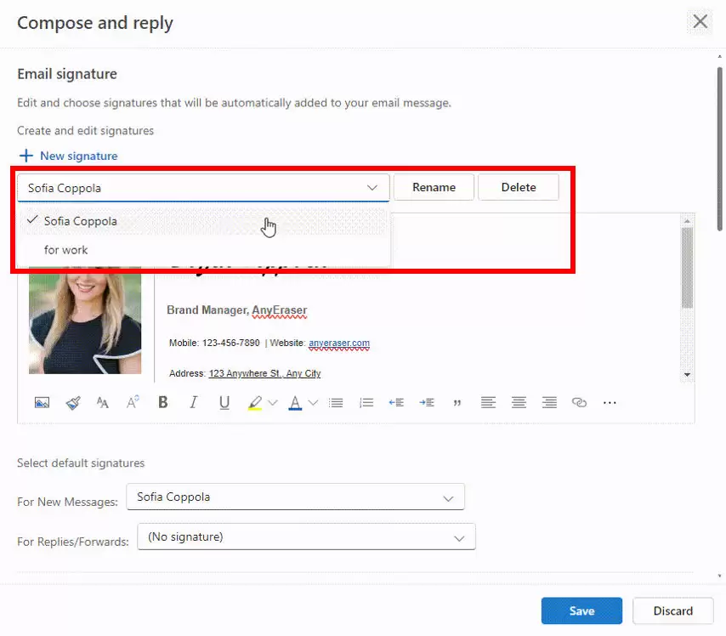Click the Brand Manager, AnyEraser text
Screen dimensions: 726x636
coord(236,309)
